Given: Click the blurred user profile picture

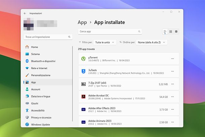Looking at the screenshot, I should point(29,24).
